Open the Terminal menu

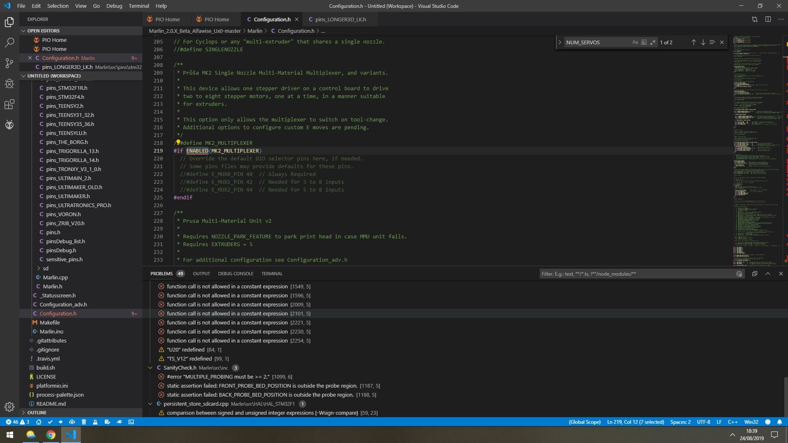click(x=139, y=6)
